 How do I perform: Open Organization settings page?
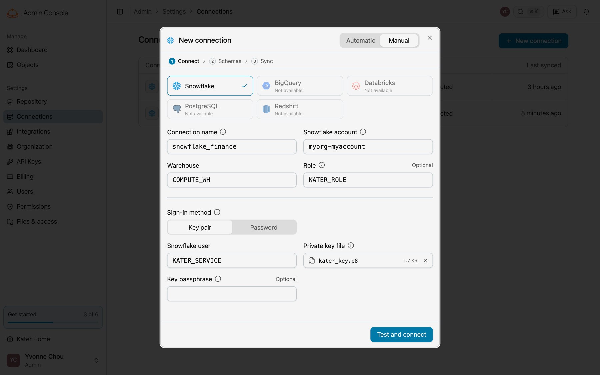pyautogui.click(x=53, y=147)
